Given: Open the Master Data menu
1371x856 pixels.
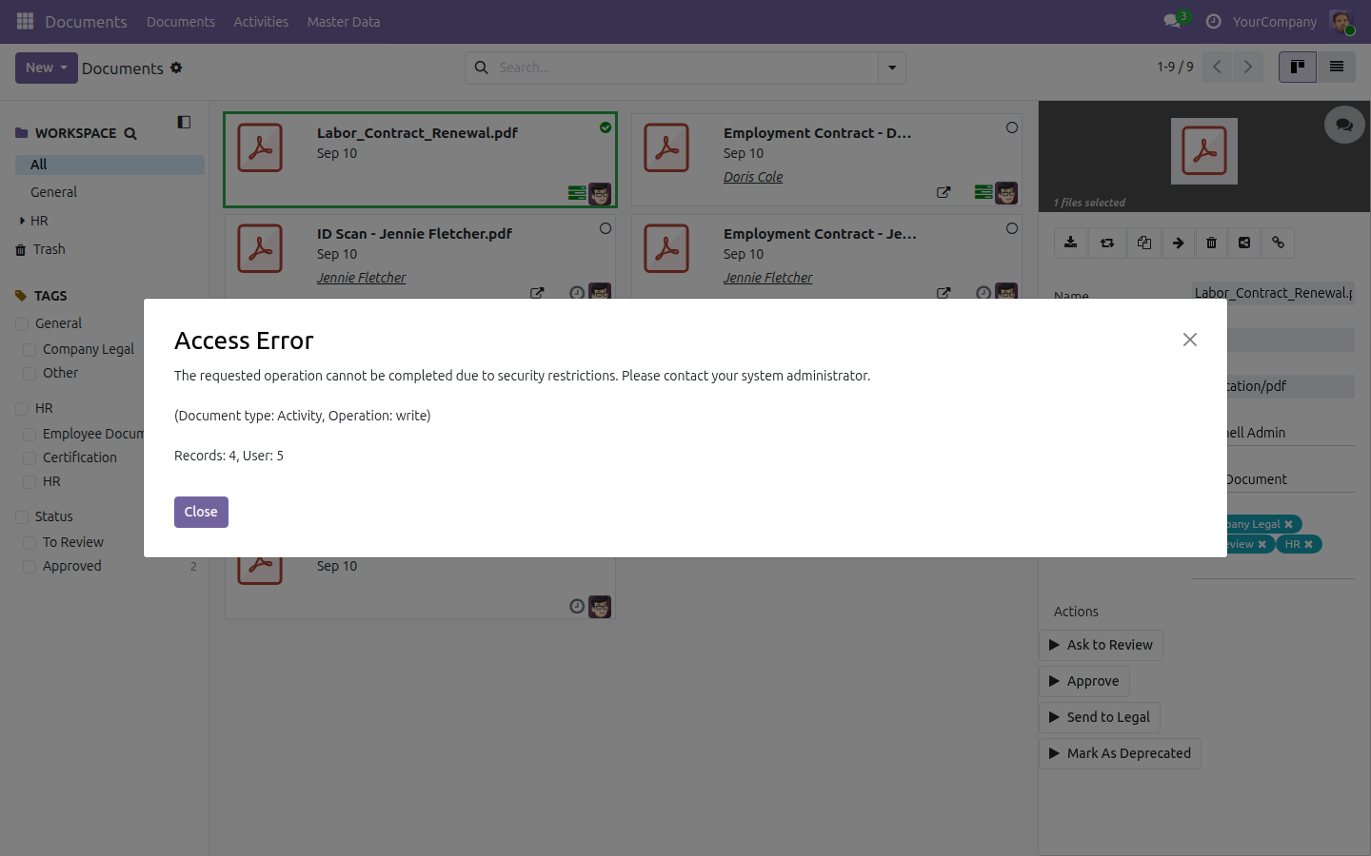Looking at the screenshot, I should coord(344,22).
